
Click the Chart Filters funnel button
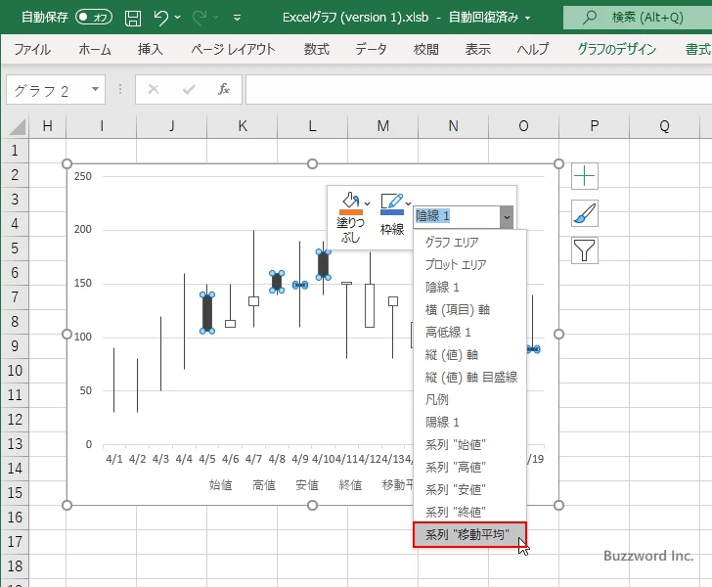coord(585,250)
